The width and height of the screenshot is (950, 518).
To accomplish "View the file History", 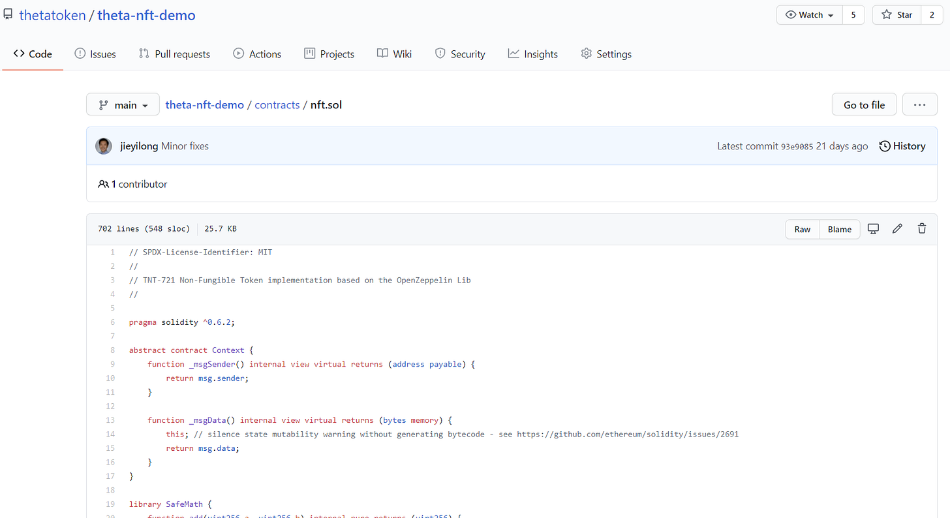I will (x=902, y=146).
